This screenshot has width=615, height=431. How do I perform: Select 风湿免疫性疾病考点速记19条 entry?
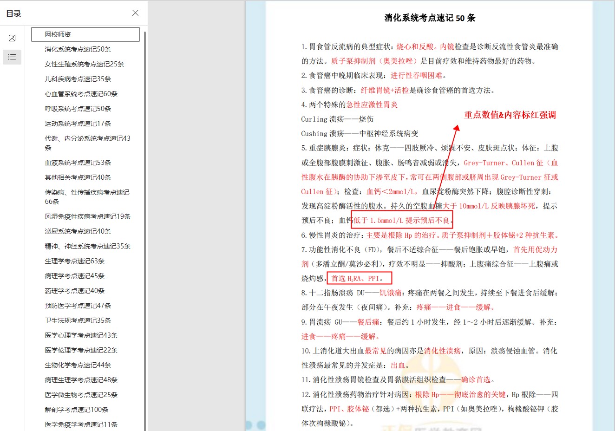[87, 216]
